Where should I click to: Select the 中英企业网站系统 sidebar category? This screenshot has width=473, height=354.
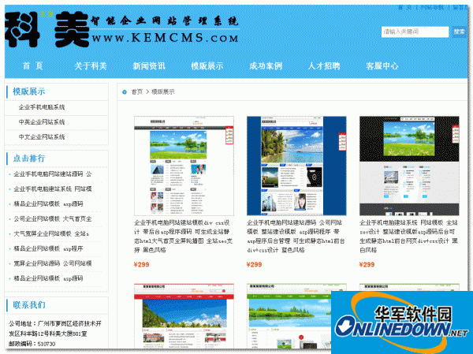tap(42, 122)
